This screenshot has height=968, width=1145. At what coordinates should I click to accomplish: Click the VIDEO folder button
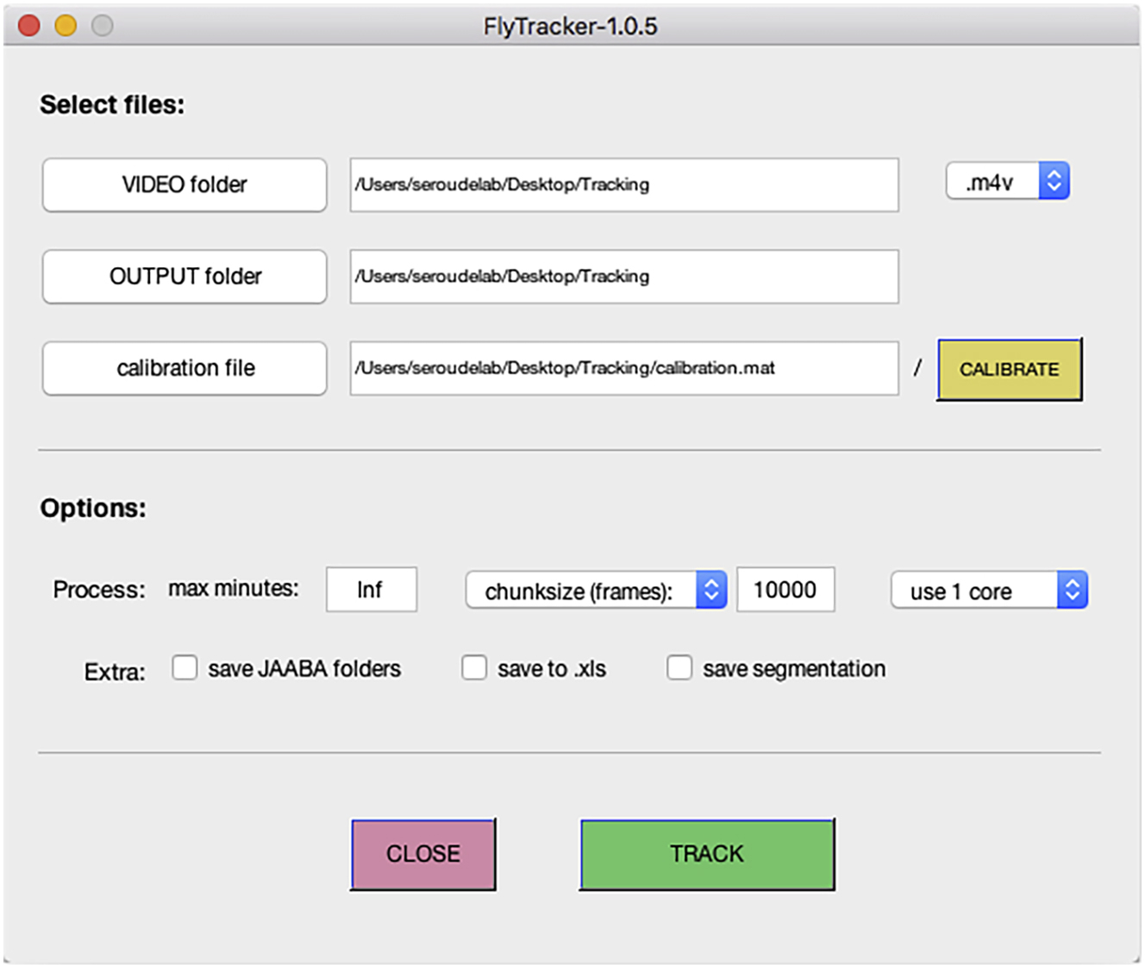click(x=185, y=184)
